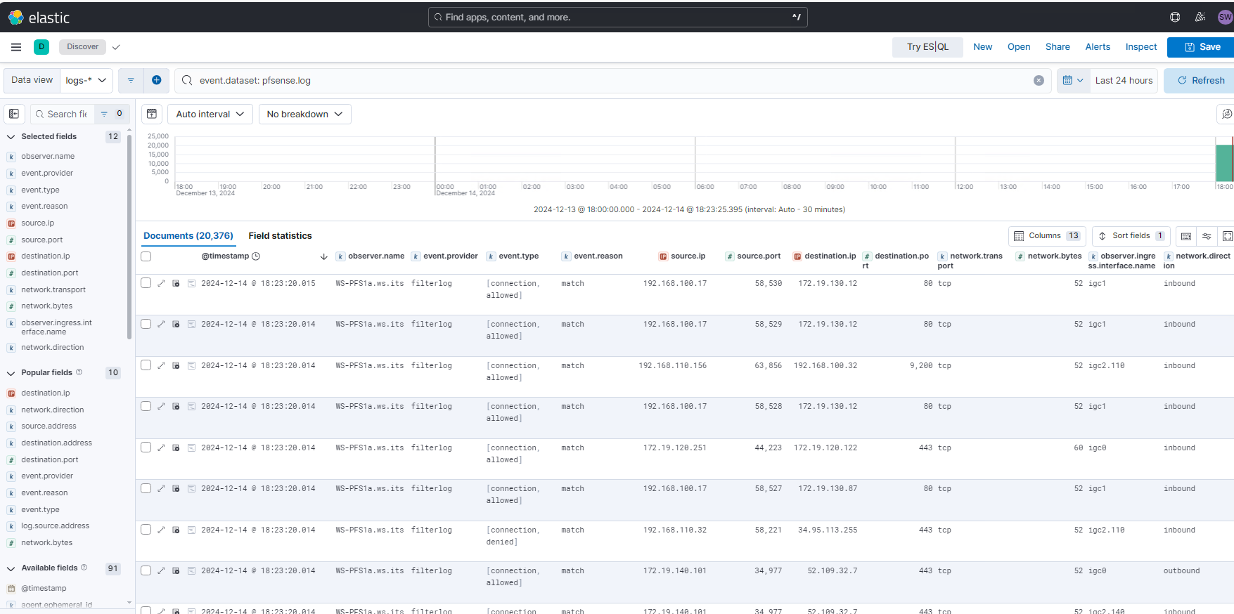This screenshot has height=614, width=1234.
Task: Select all documents checkbox in header
Action: 146,256
